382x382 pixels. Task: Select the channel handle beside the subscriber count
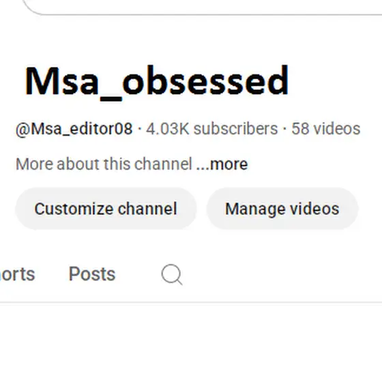pos(74,129)
